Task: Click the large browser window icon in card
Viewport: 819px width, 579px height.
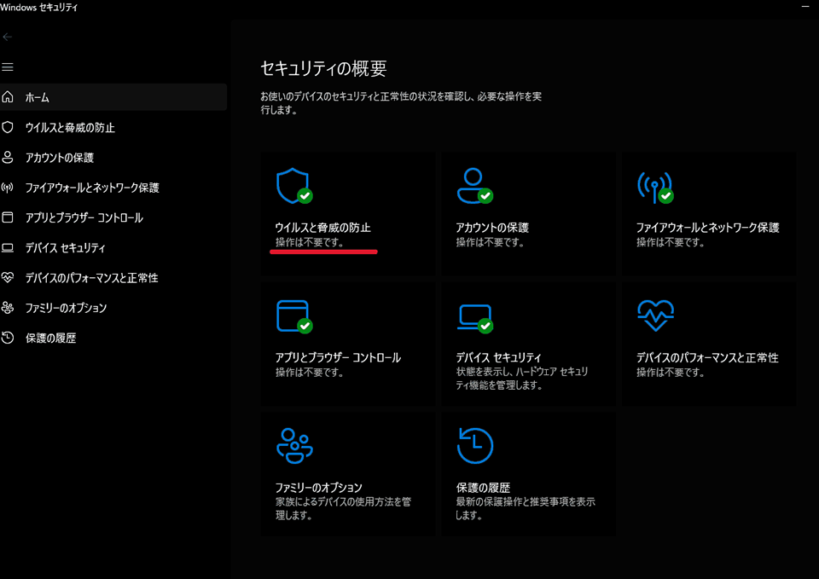Action: coord(294,316)
